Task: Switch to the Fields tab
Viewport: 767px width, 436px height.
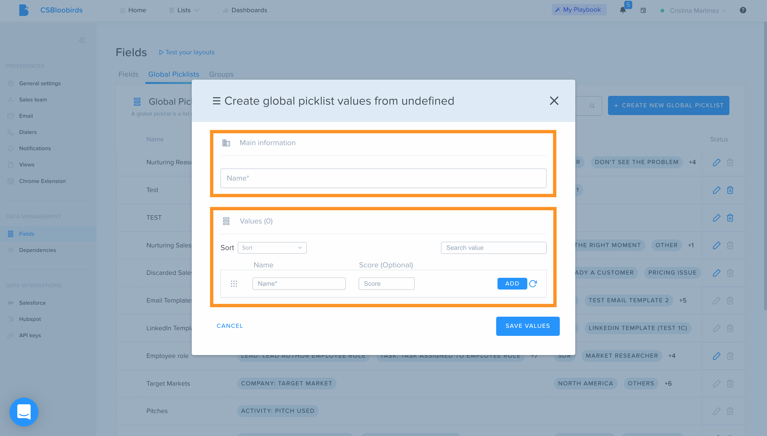Action: 128,74
